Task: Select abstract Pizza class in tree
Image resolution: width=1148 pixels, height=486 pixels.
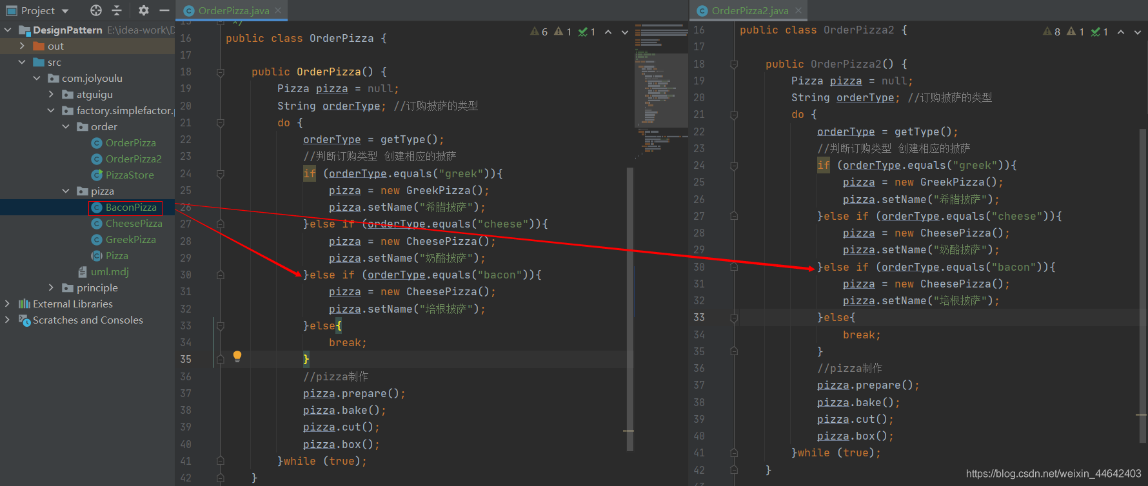Action: tap(117, 255)
